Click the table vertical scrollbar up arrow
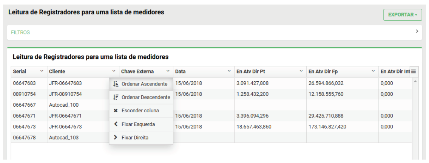Image resolution: width=429 pixels, height=163 pixels. pyautogui.click(x=416, y=82)
